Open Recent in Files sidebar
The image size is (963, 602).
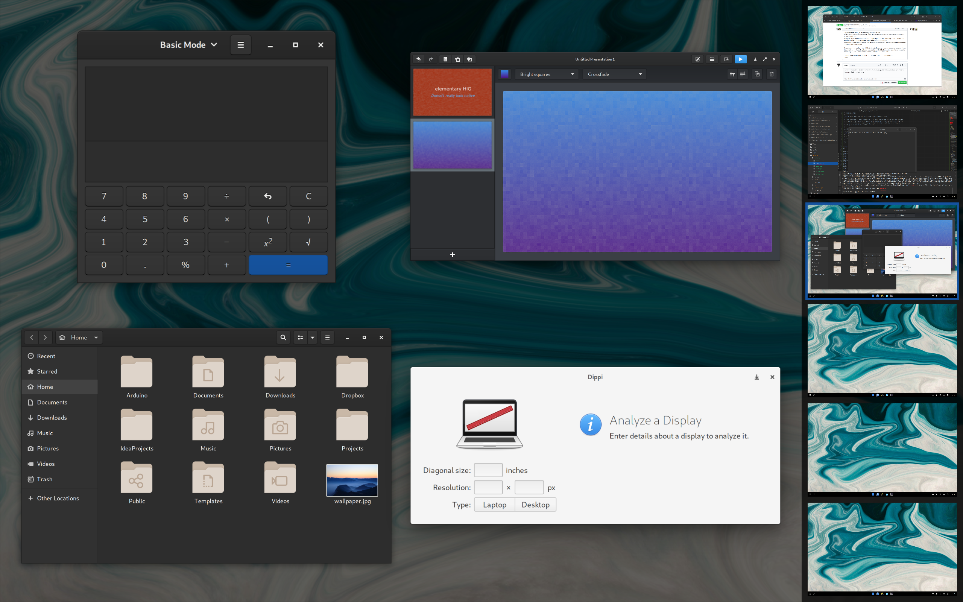tap(60, 356)
